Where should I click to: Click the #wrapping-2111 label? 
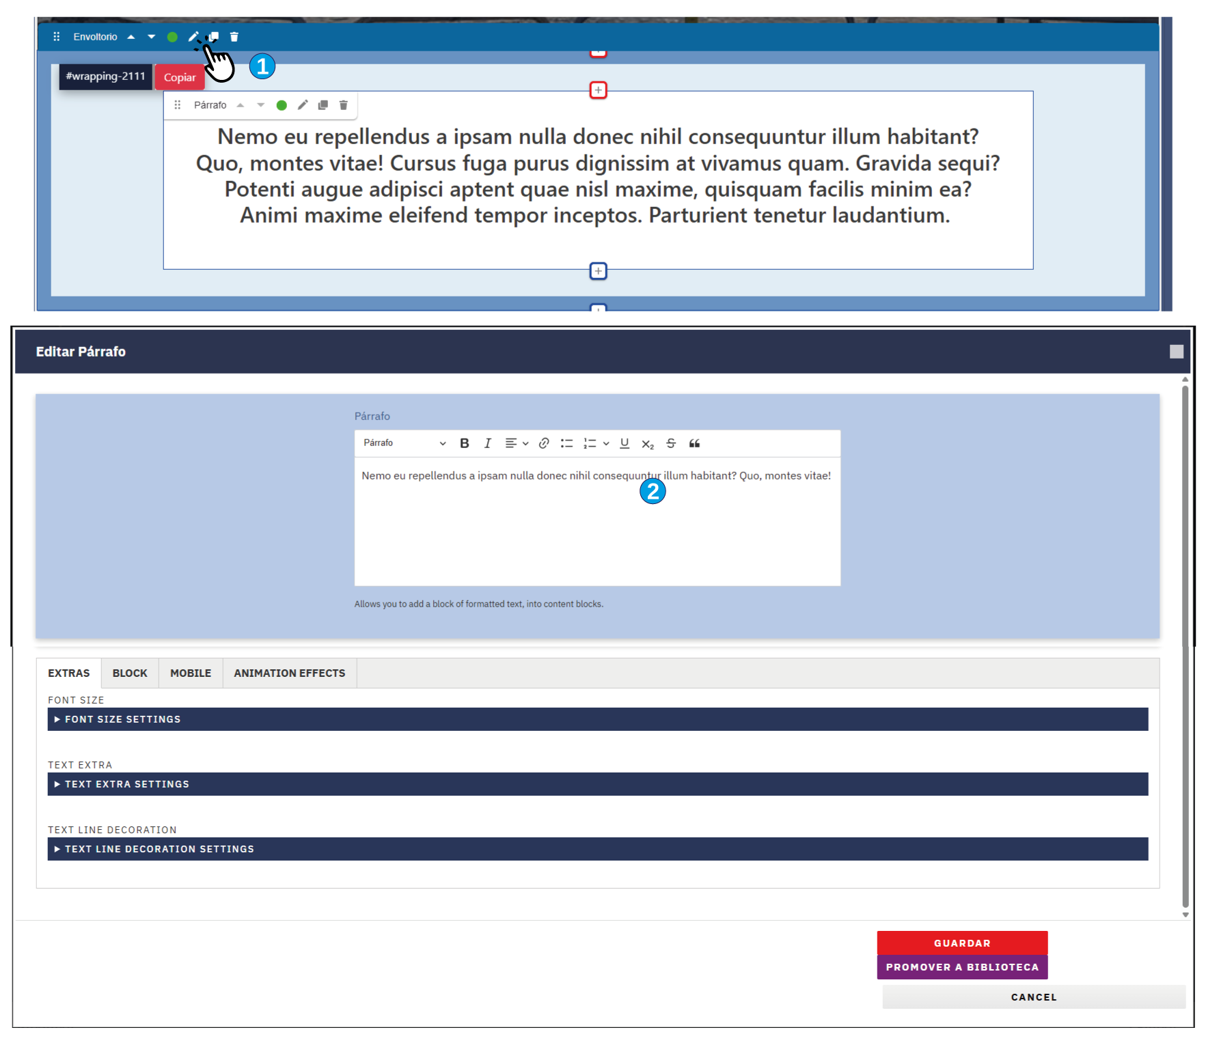pyautogui.click(x=105, y=76)
